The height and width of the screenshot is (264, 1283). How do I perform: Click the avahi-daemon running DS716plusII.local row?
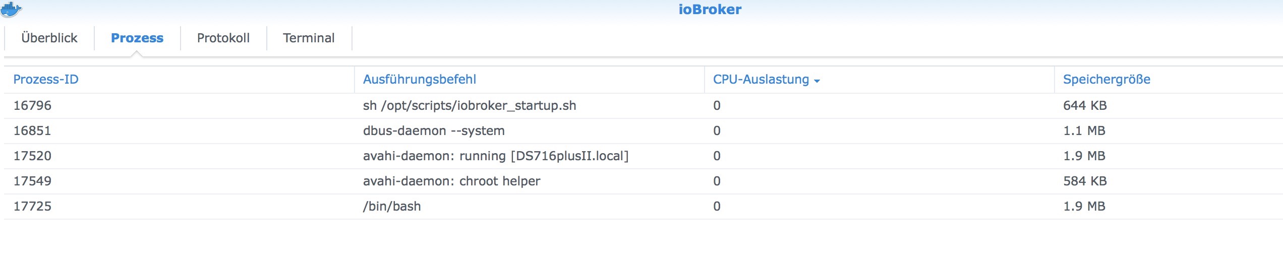[x=496, y=156]
